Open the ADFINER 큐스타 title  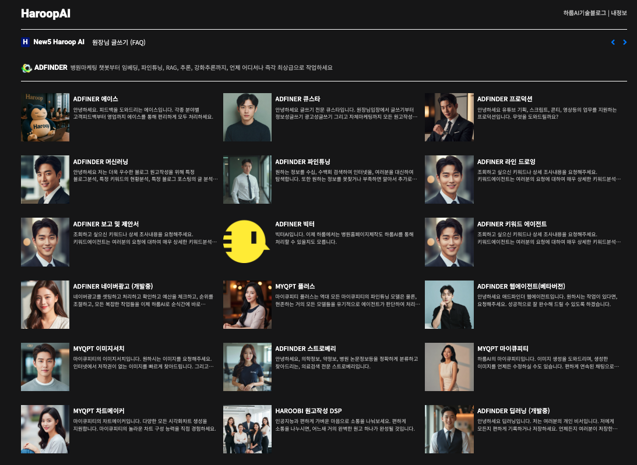298,99
